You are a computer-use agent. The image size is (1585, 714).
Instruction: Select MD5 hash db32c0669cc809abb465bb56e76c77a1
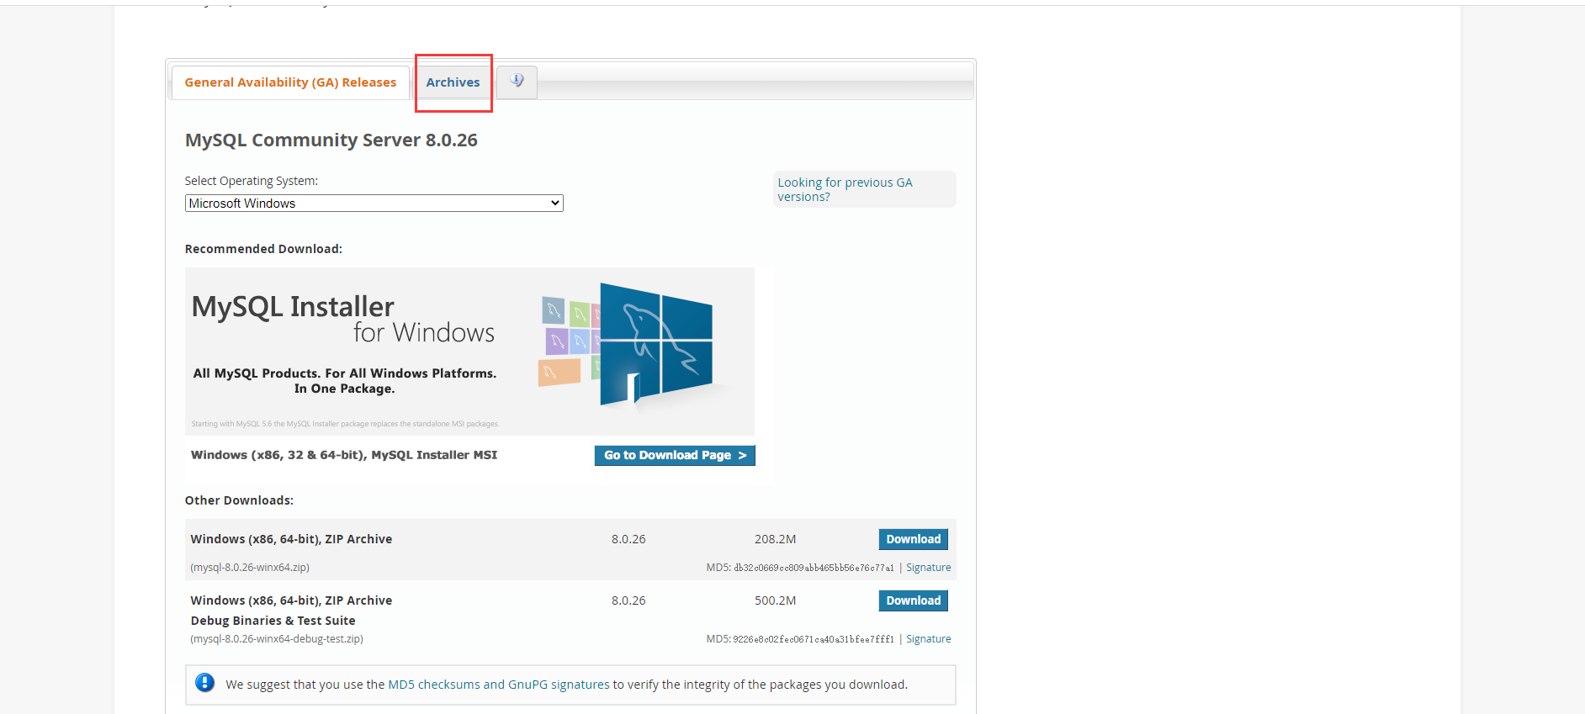point(814,568)
